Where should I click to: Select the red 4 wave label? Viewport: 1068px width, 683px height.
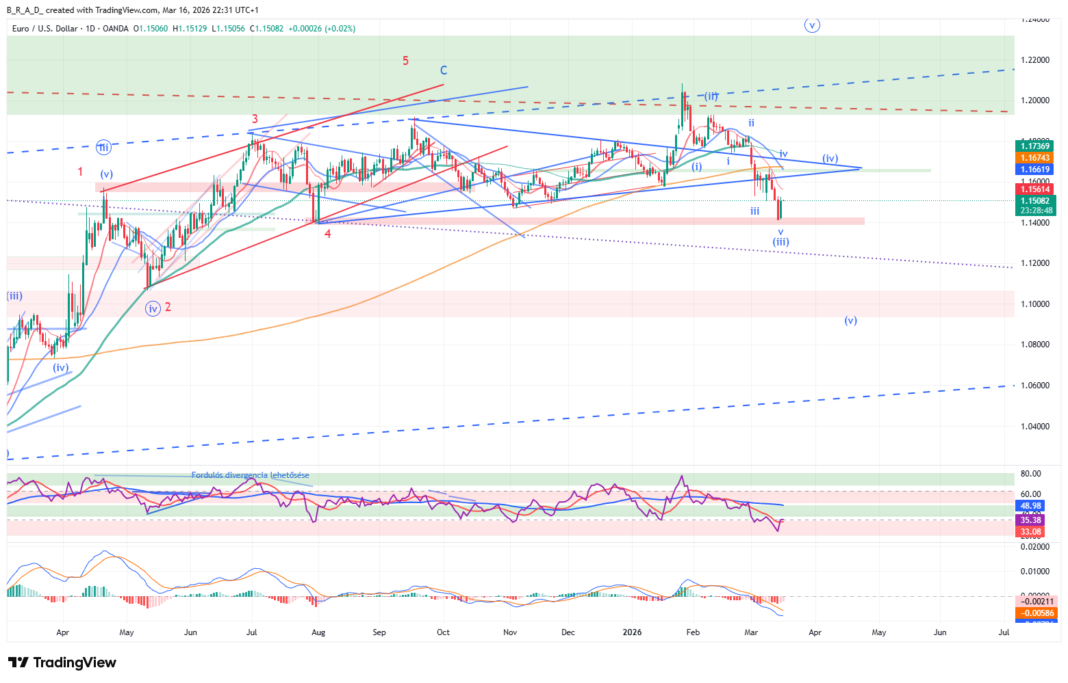(x=328, y=234)
